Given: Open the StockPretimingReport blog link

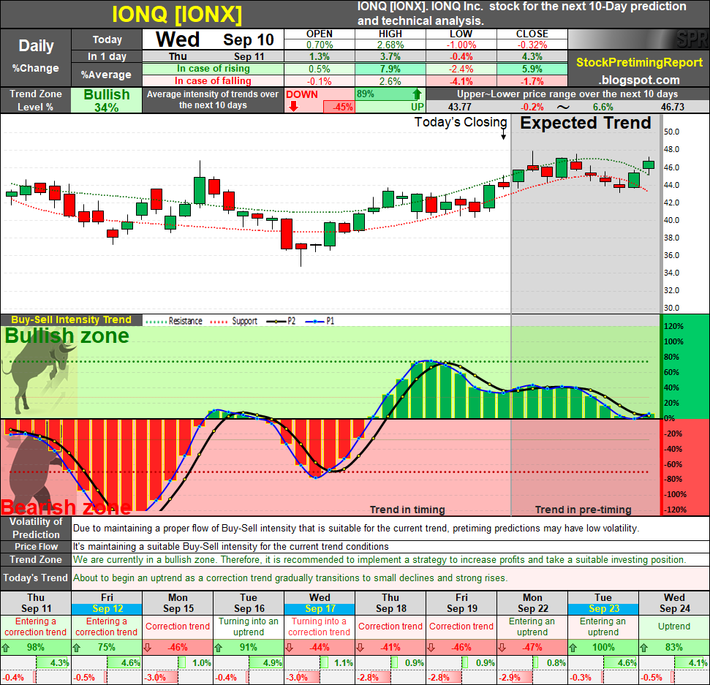Looking at the screenshot, I should [639, 62].
